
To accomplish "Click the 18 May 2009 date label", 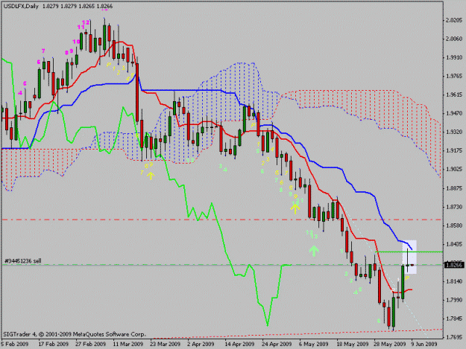I will click(x=352, y=344).
